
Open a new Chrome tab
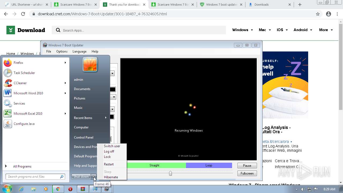click(x=300, y=5)
